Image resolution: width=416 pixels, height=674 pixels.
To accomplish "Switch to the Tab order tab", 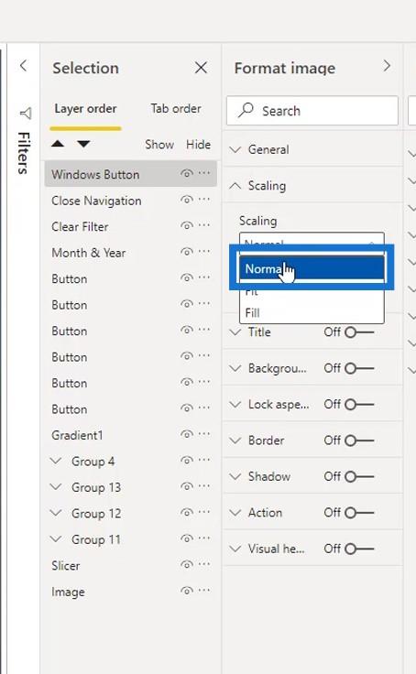I will point(176,109).
